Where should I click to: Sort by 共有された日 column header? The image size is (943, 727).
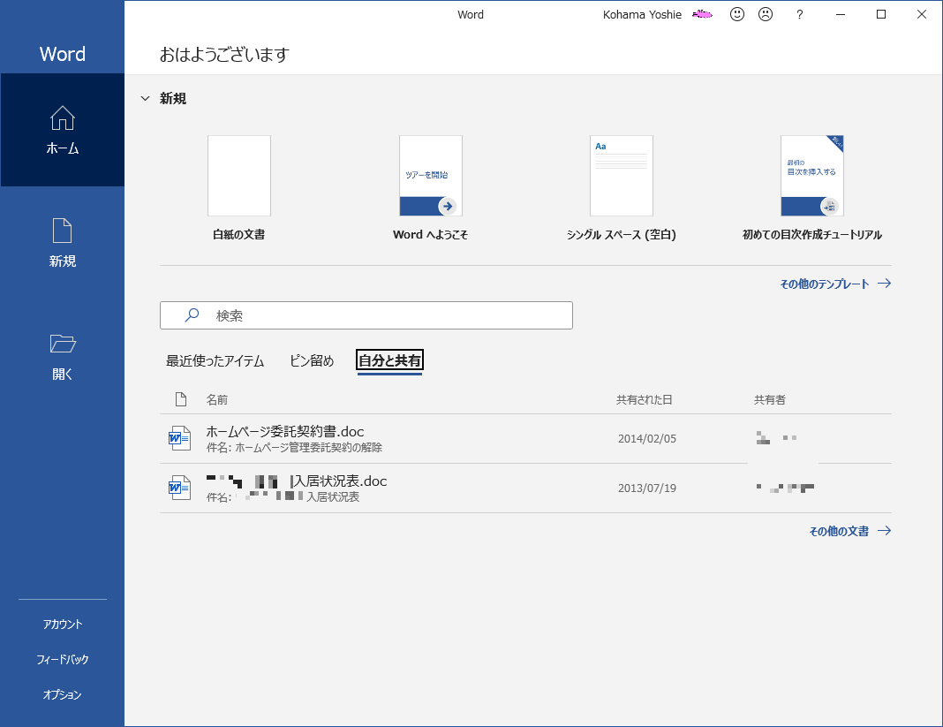(644, 399)
